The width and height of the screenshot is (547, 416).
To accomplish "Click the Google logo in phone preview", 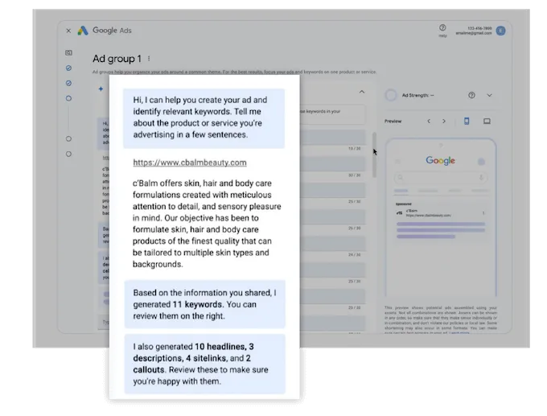I will pos(440,161).
